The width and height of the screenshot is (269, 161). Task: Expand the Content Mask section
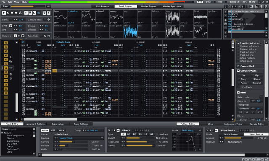[238, 66]
